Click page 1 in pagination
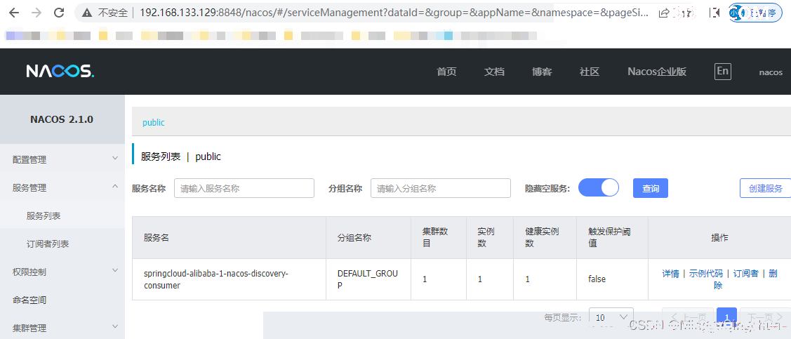The image size is (791, 339). 726,317
